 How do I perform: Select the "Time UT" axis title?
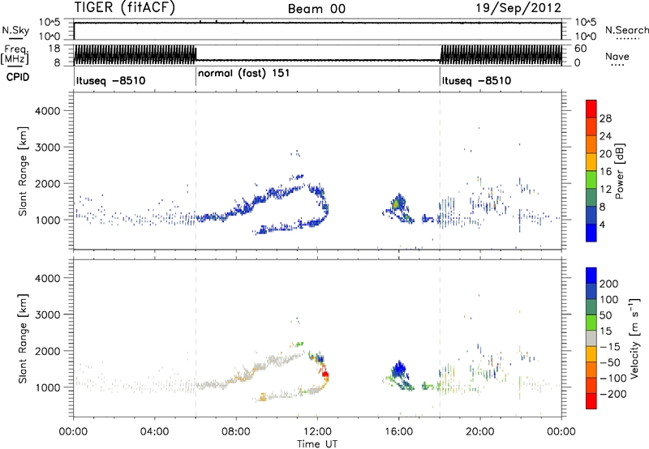coord(317,444)
